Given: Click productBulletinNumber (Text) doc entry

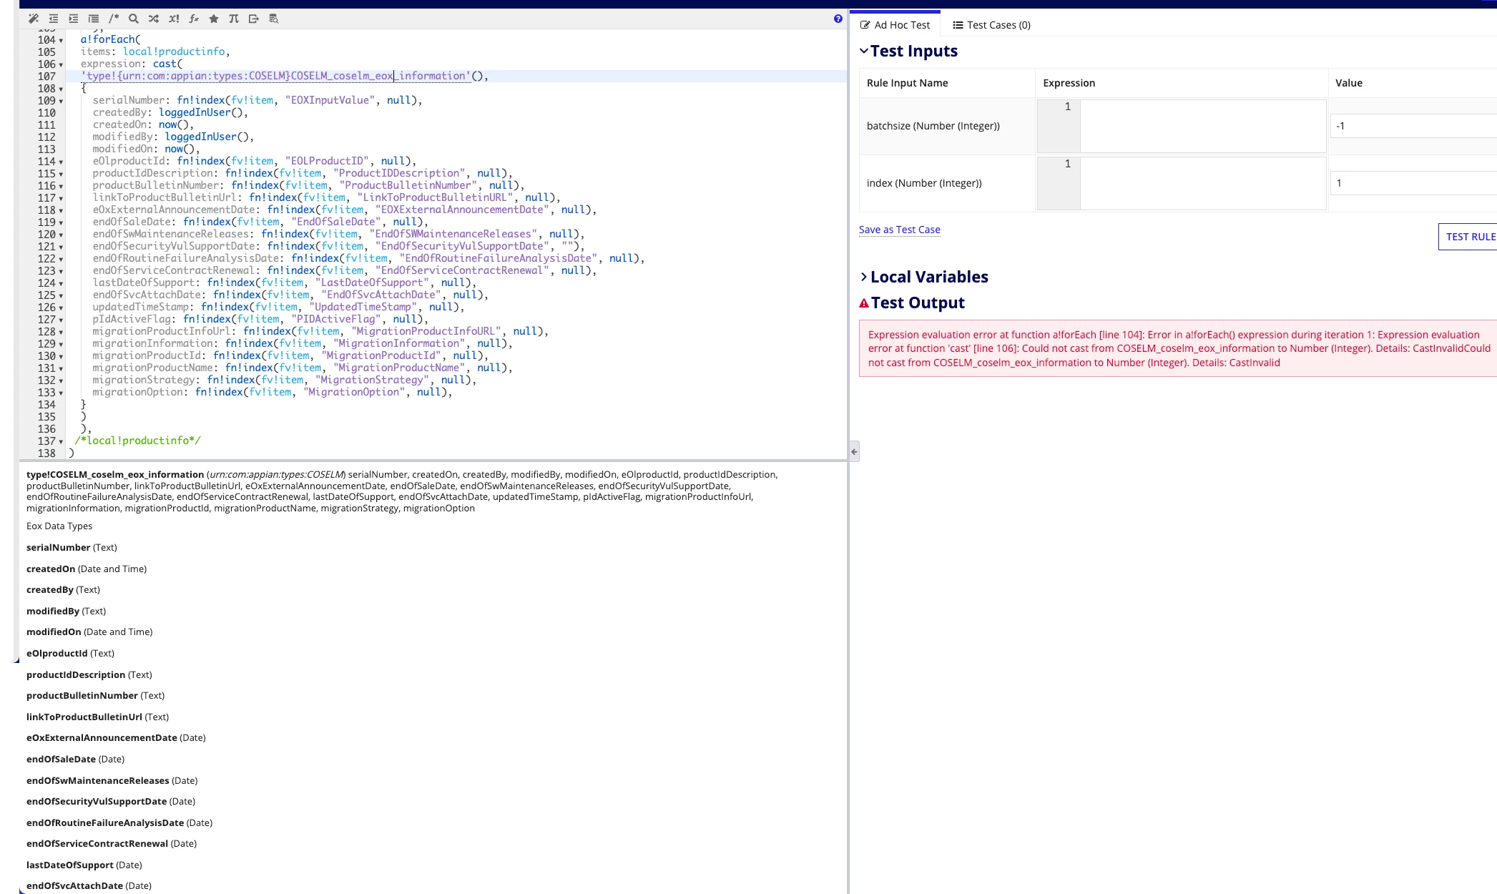Looking at the screenshot, I should (x=95, y=695).
